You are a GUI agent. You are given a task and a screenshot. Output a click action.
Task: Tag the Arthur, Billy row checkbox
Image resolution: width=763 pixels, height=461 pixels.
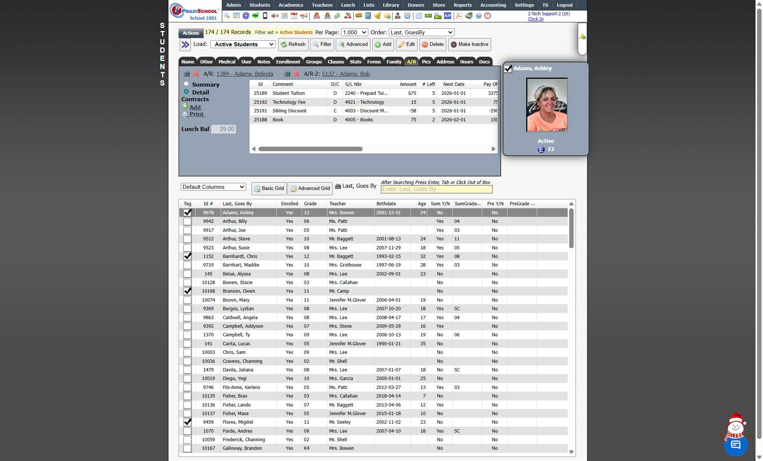pyautogui.click(x=187, y=221)
